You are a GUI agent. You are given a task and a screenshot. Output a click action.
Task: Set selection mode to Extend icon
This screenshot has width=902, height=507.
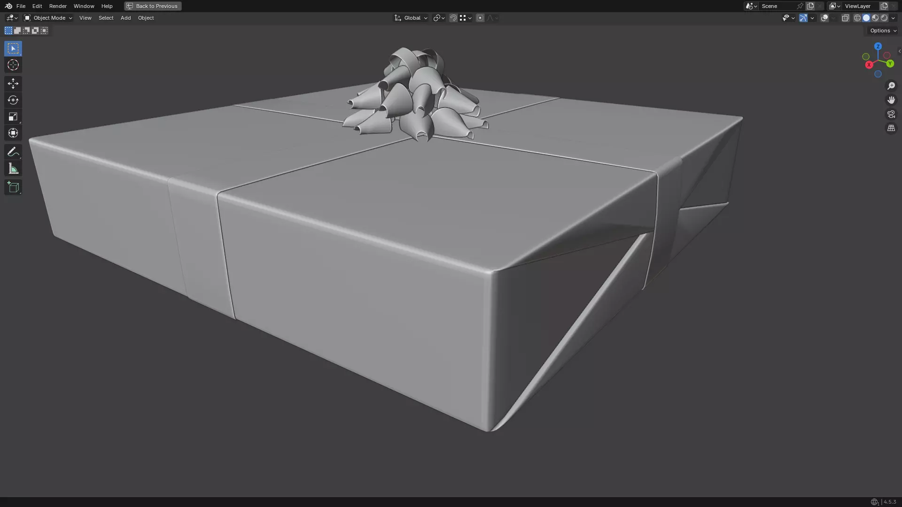click(x=17, y=31)
